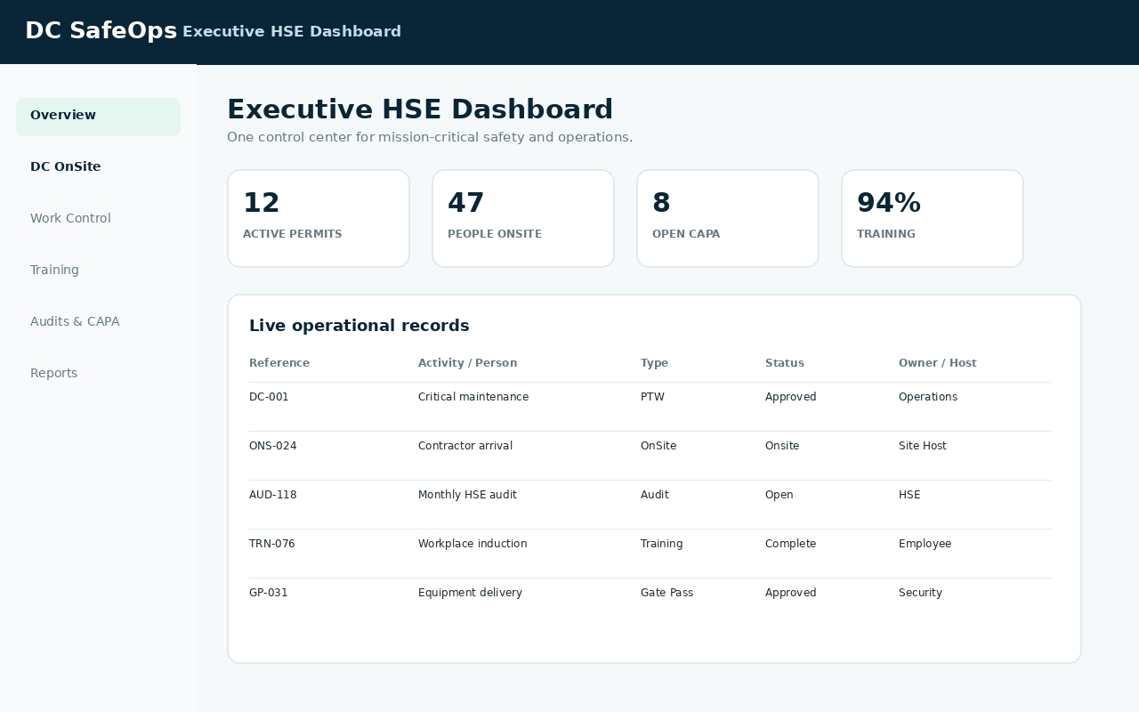This screenshot has height=712, width=1139.
Task: Click the Contractor arrival activity
Action: coord(465,446)
